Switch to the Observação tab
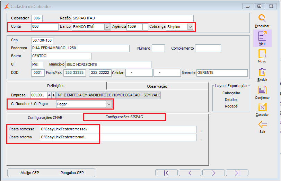The width and height of the screenshot is (281, 181). coord(157,86)
